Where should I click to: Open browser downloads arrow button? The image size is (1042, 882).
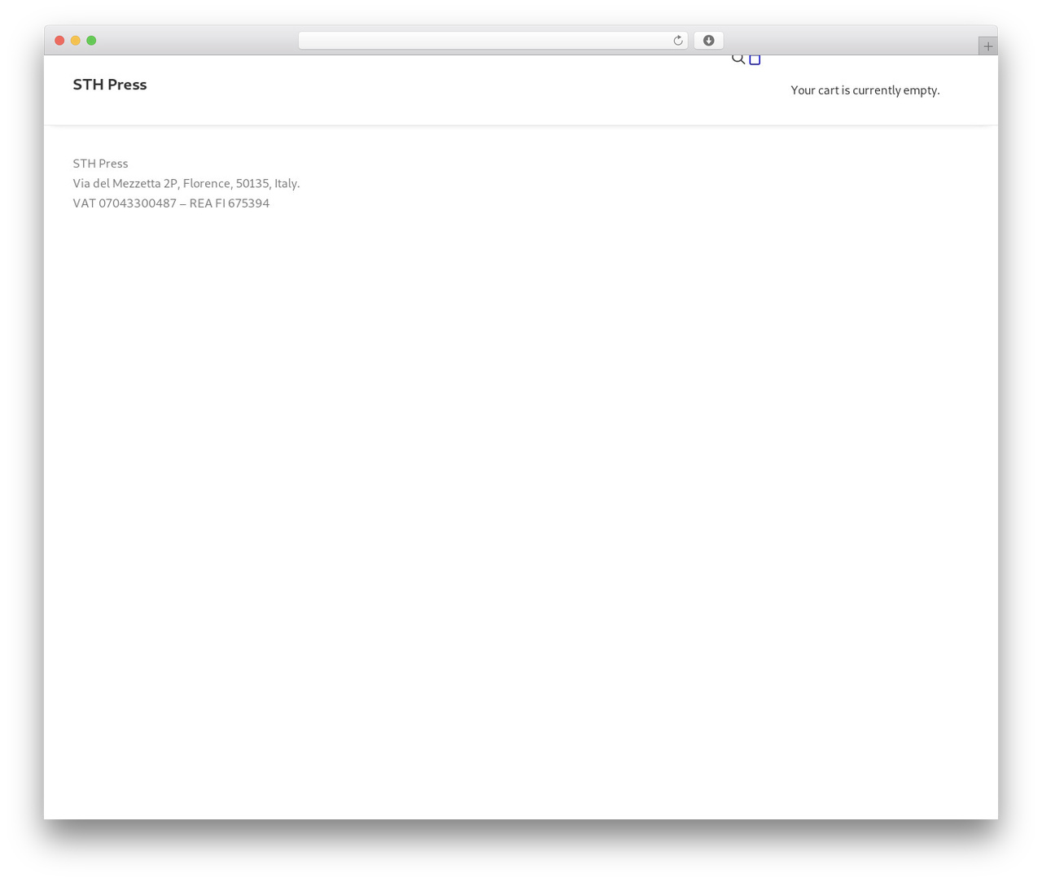click(x=708, y=41)
